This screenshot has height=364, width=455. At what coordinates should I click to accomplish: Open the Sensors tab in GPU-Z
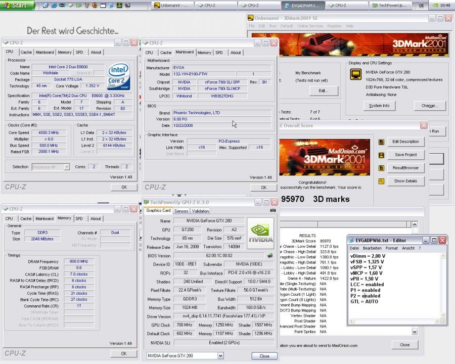[181, 211]
